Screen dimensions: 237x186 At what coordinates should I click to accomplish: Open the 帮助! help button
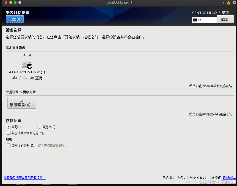225,19
